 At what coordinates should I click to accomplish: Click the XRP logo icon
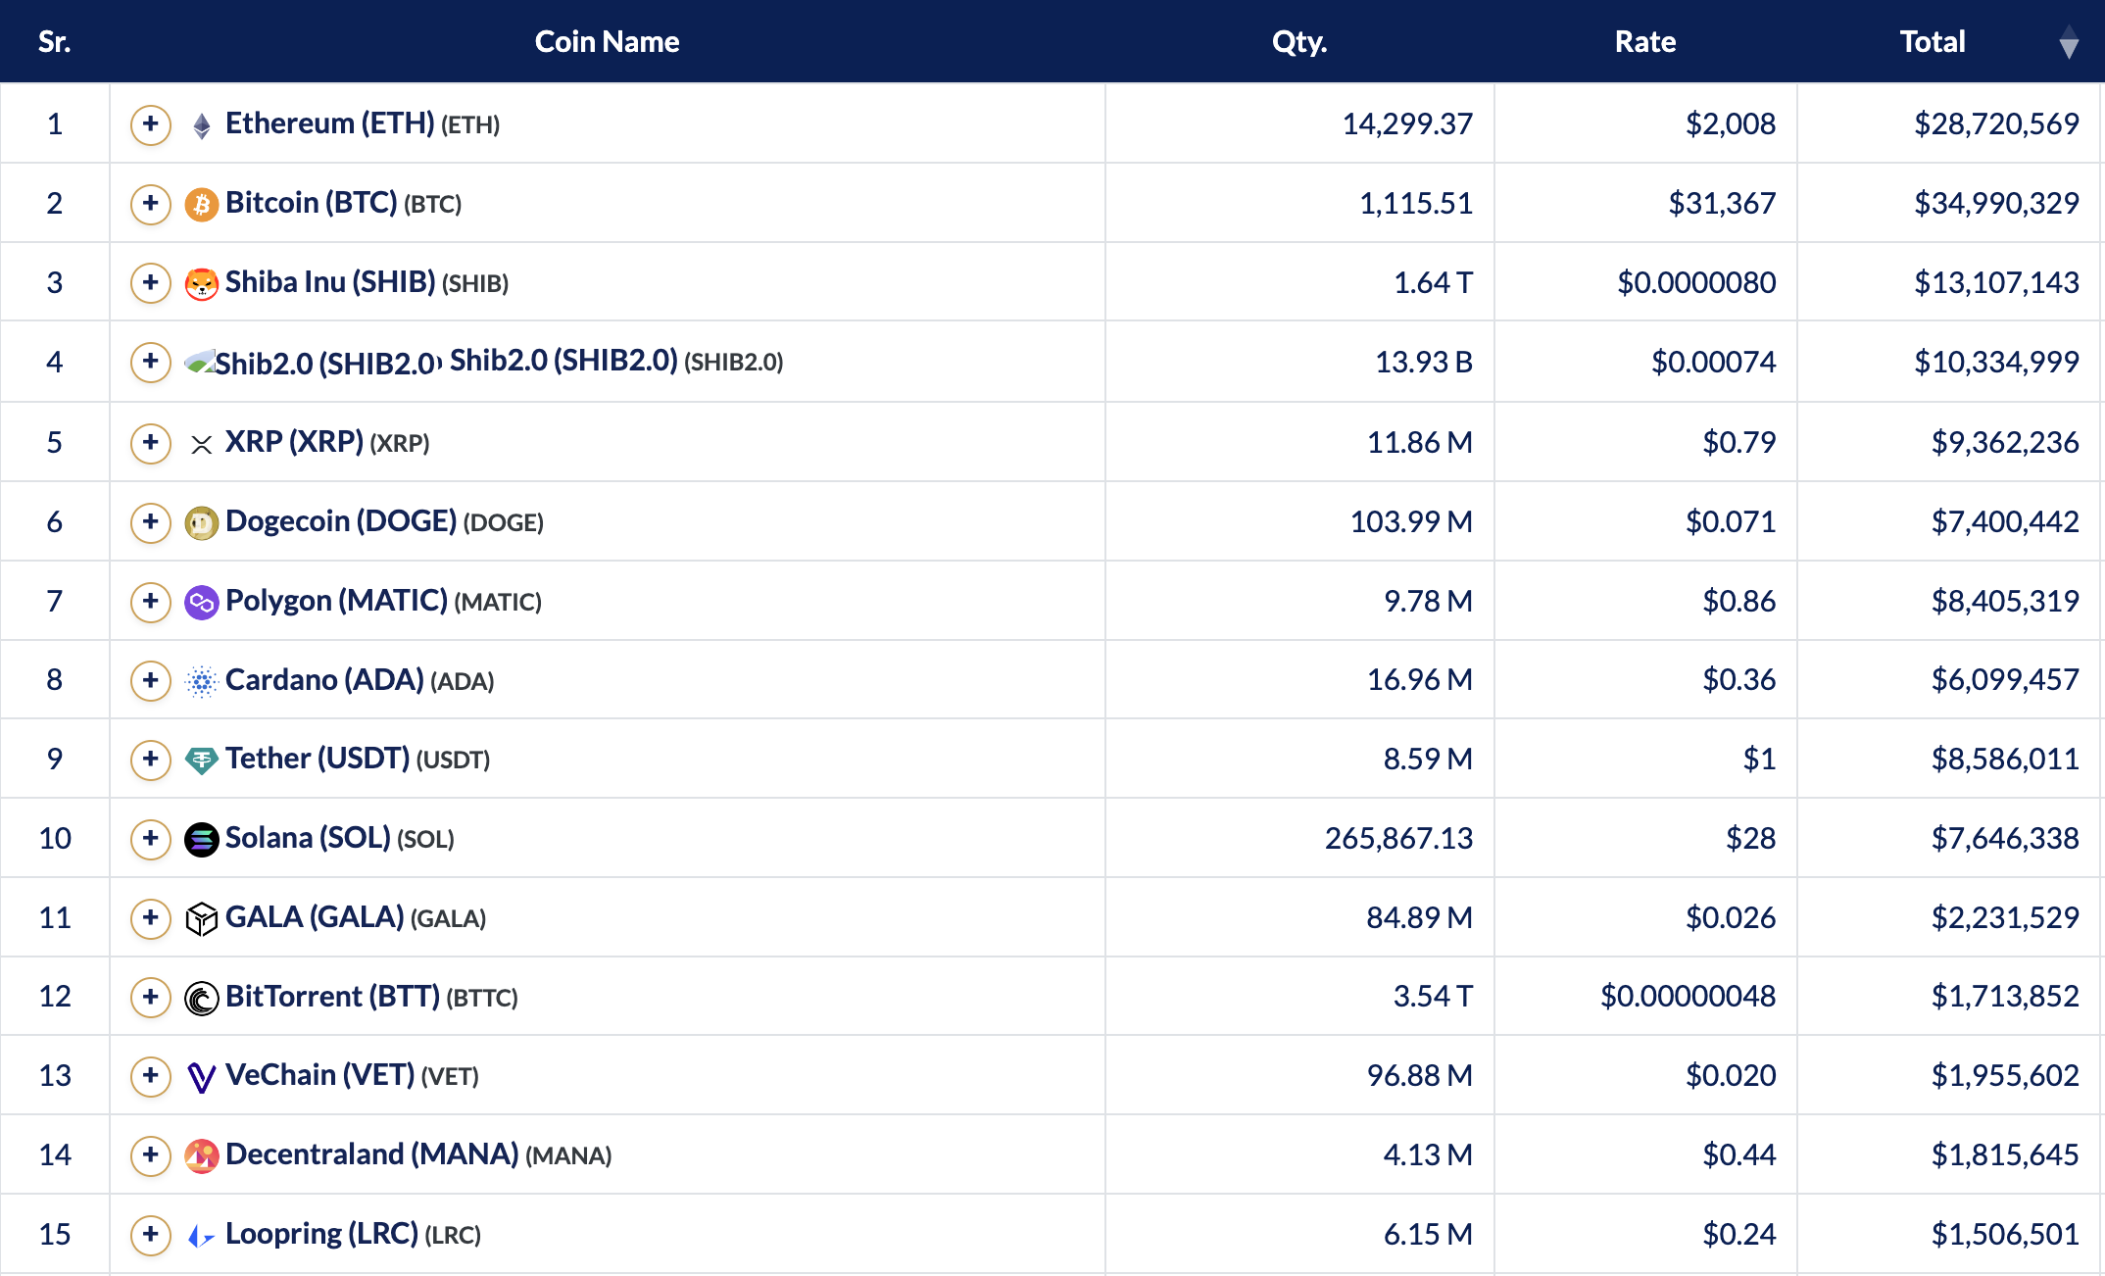coord(201,444)
